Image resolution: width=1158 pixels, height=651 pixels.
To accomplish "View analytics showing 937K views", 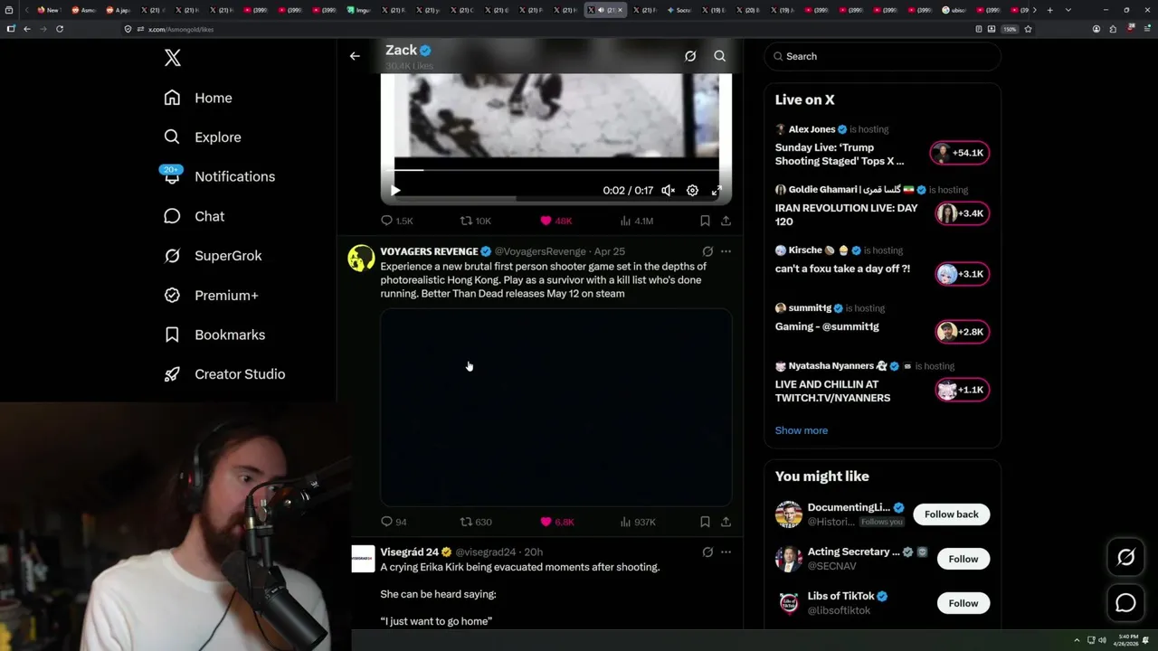I will 638,522.
